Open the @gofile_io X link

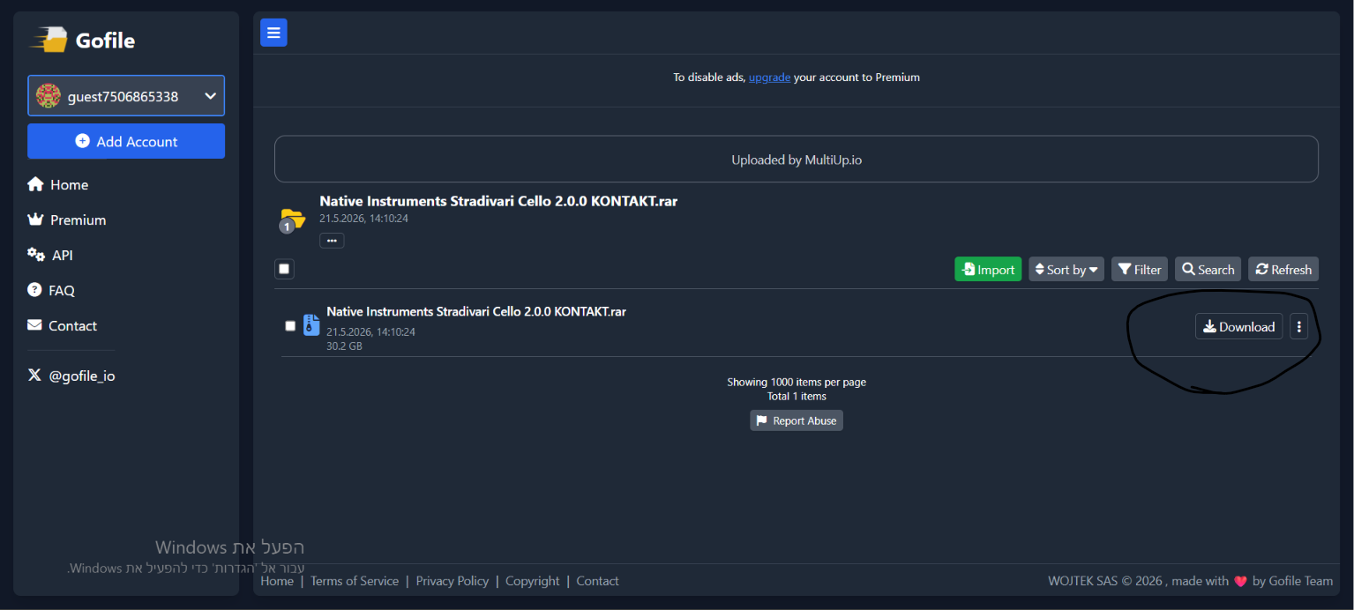(x=71, y=376)
